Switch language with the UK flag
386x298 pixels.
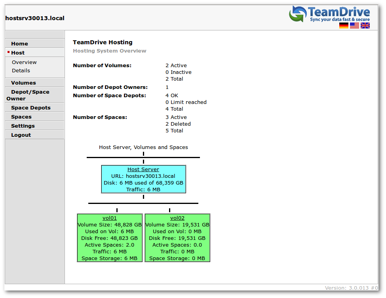click(x=365, y=26)
